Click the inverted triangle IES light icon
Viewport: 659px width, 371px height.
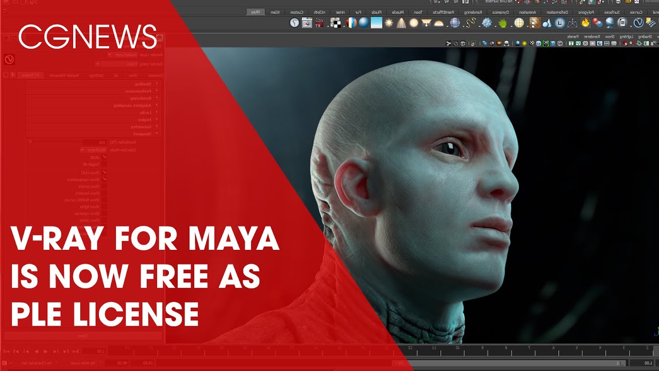[426, 23]
